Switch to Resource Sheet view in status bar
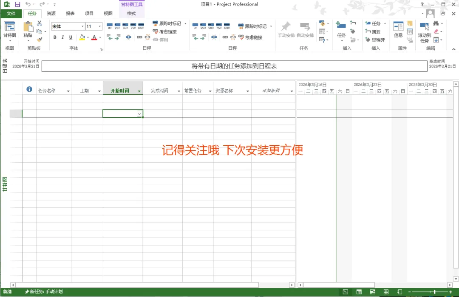The width and height of the screenshot is (459, 297). 386,292
